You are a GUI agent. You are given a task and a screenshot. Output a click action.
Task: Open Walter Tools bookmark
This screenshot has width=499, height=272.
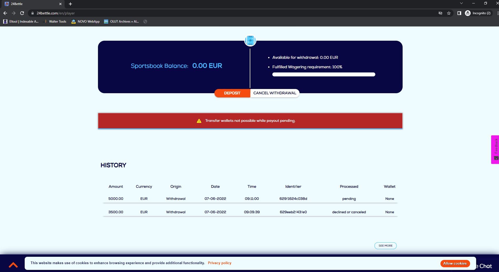(x=55, y=22)
